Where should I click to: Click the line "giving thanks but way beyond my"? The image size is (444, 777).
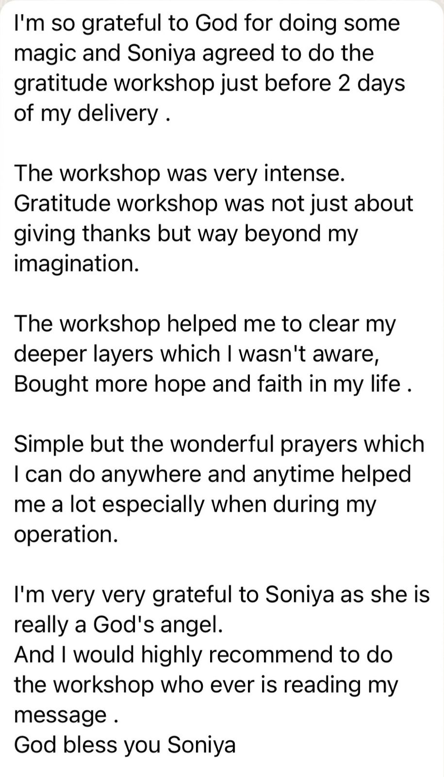(x=186, y=234)
